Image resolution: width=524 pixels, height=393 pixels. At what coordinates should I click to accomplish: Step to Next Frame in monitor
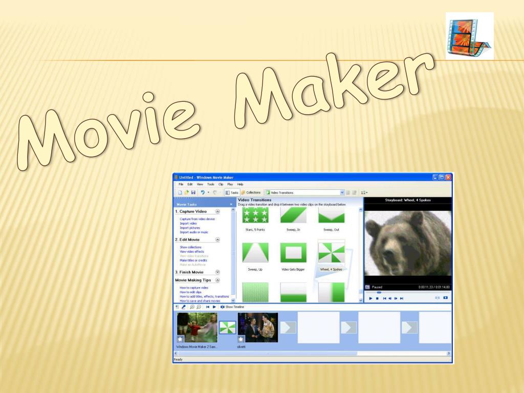pyautogui.click(x=396, y=298)
